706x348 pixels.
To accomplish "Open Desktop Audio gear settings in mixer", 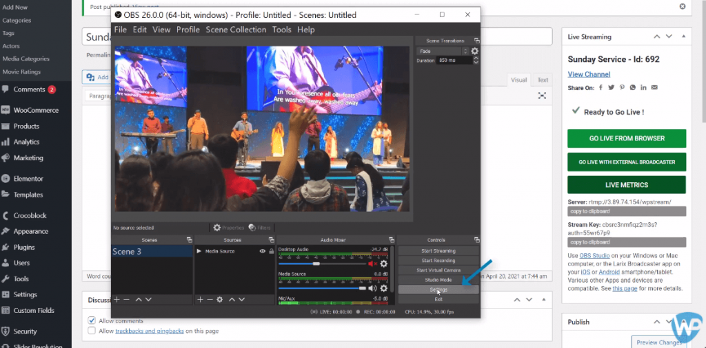I will (384, 263).
